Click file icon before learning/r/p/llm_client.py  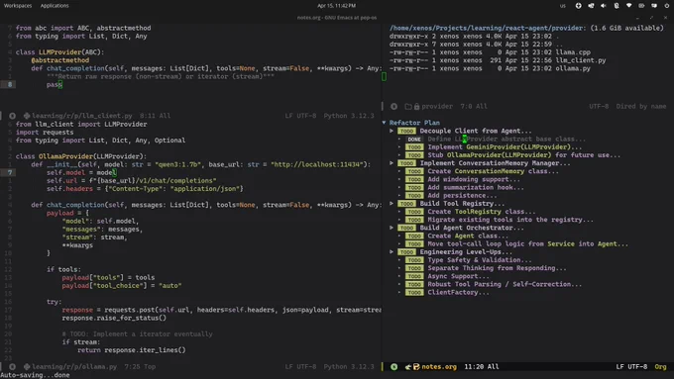tap(27, 116)
